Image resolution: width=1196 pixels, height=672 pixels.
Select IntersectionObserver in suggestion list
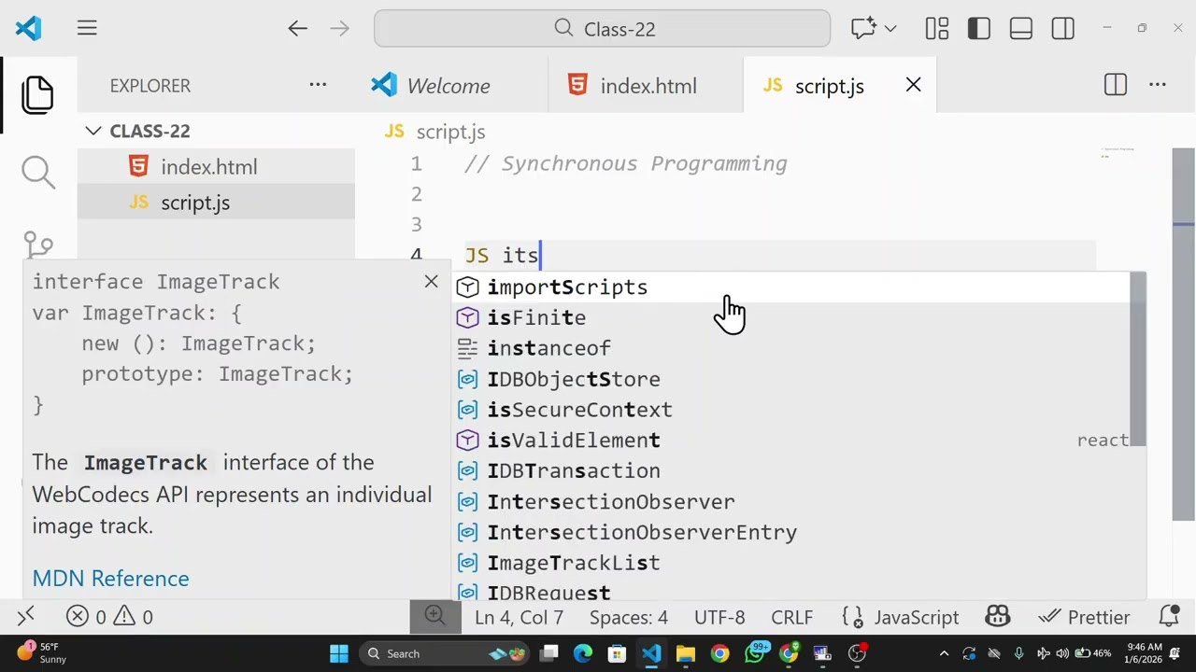pos(790,502)
